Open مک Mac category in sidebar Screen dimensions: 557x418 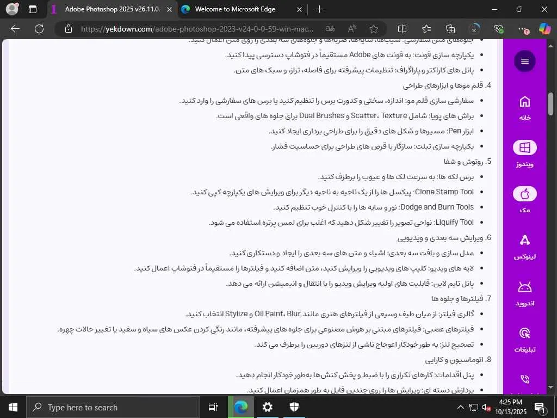(525, 200)
